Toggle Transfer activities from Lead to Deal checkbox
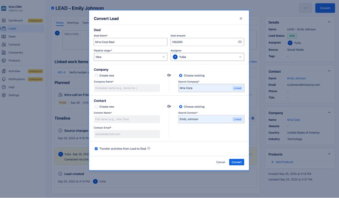The width and height of the screenshot is (339, 198). point(96,149)
